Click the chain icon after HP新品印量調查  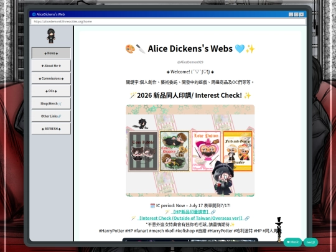pos(213,212)
